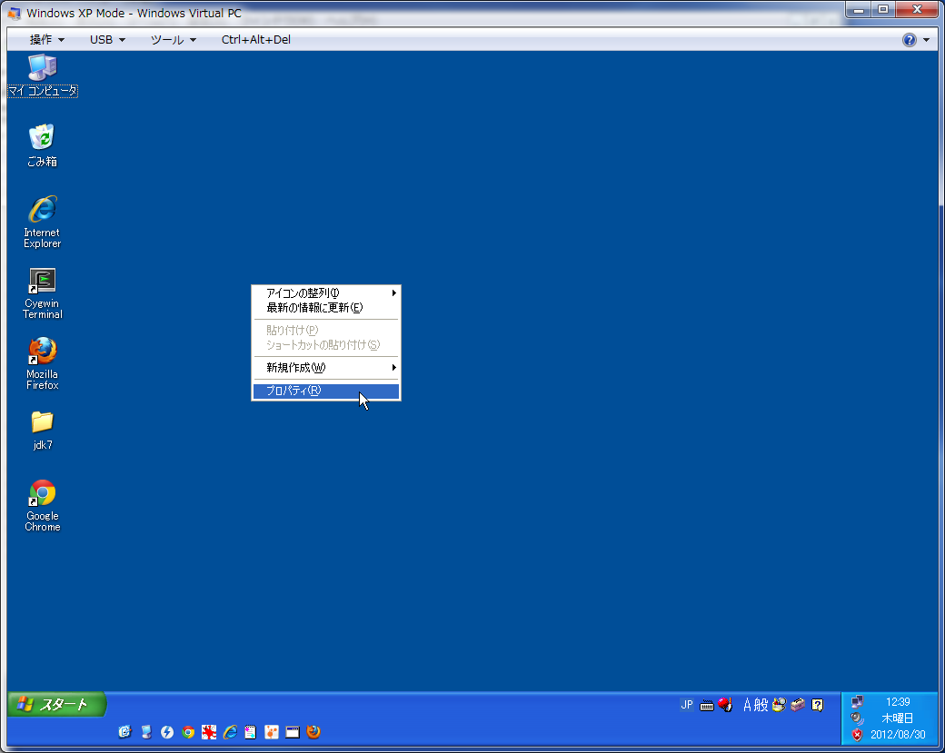This screenshot has width=945, height=753.
Task: Launch Outlook Express from quick launch
Action: 124,732
